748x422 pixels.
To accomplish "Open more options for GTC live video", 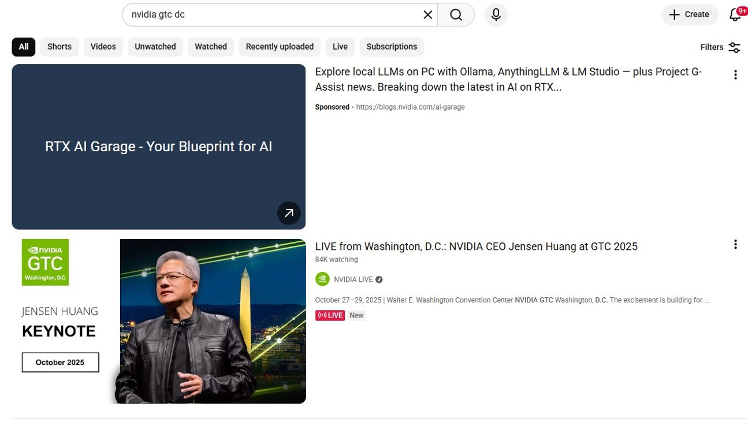I will point(735,245).
